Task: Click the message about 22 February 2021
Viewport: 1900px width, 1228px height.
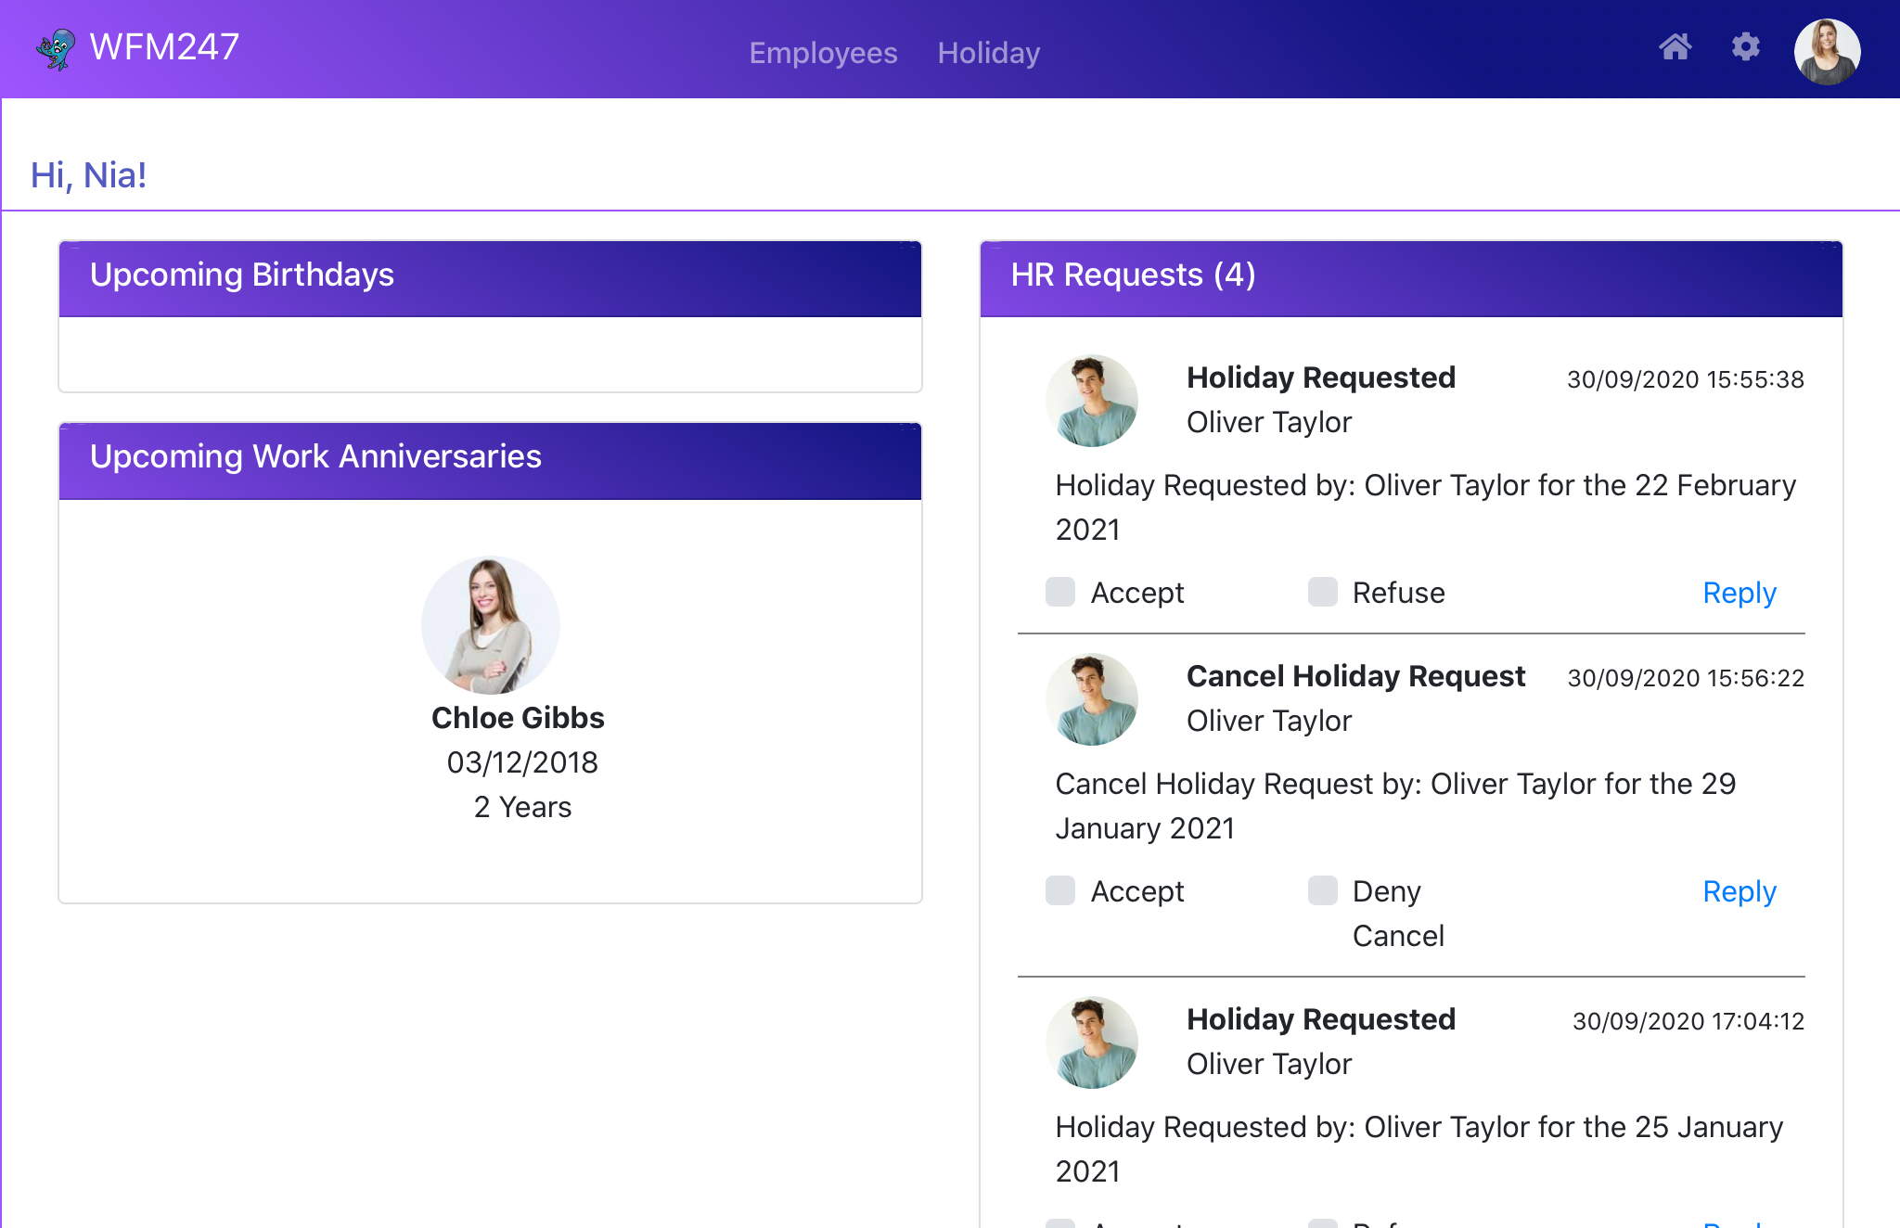Action: 1426,507
